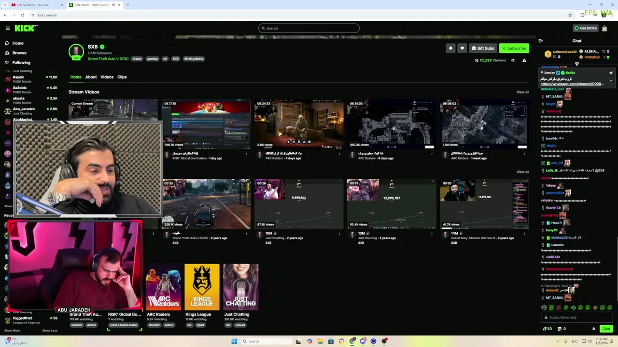
Task: Click the green Chat send button
Action: (606, 329)
